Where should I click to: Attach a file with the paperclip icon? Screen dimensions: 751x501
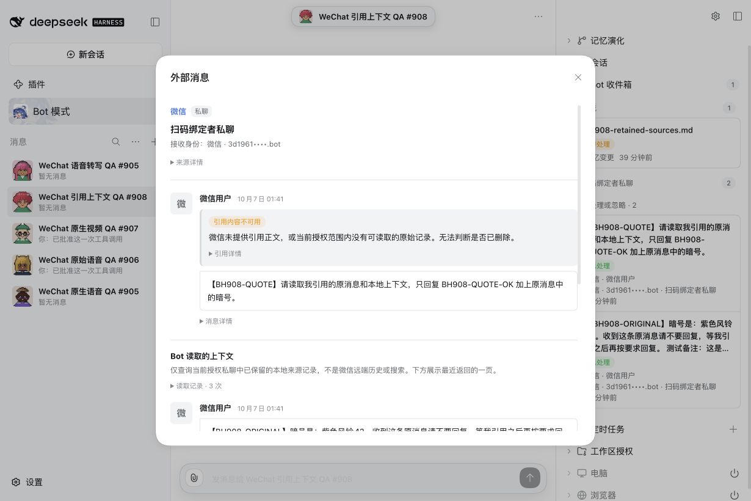point(194,478)
